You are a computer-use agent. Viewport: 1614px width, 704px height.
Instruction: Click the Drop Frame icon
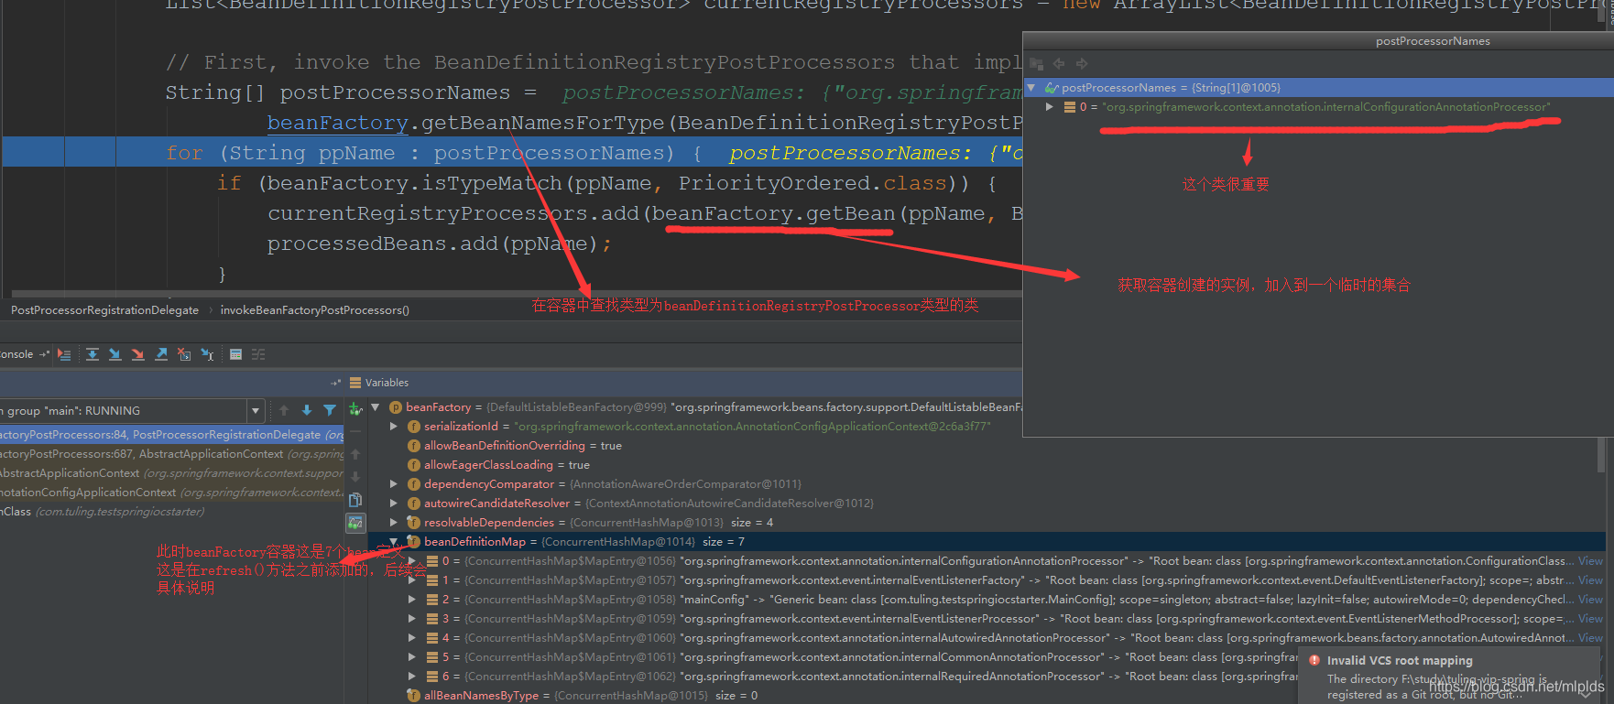[x=184, y=354]
